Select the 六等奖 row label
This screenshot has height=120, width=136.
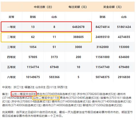click(x=11, y=77)
